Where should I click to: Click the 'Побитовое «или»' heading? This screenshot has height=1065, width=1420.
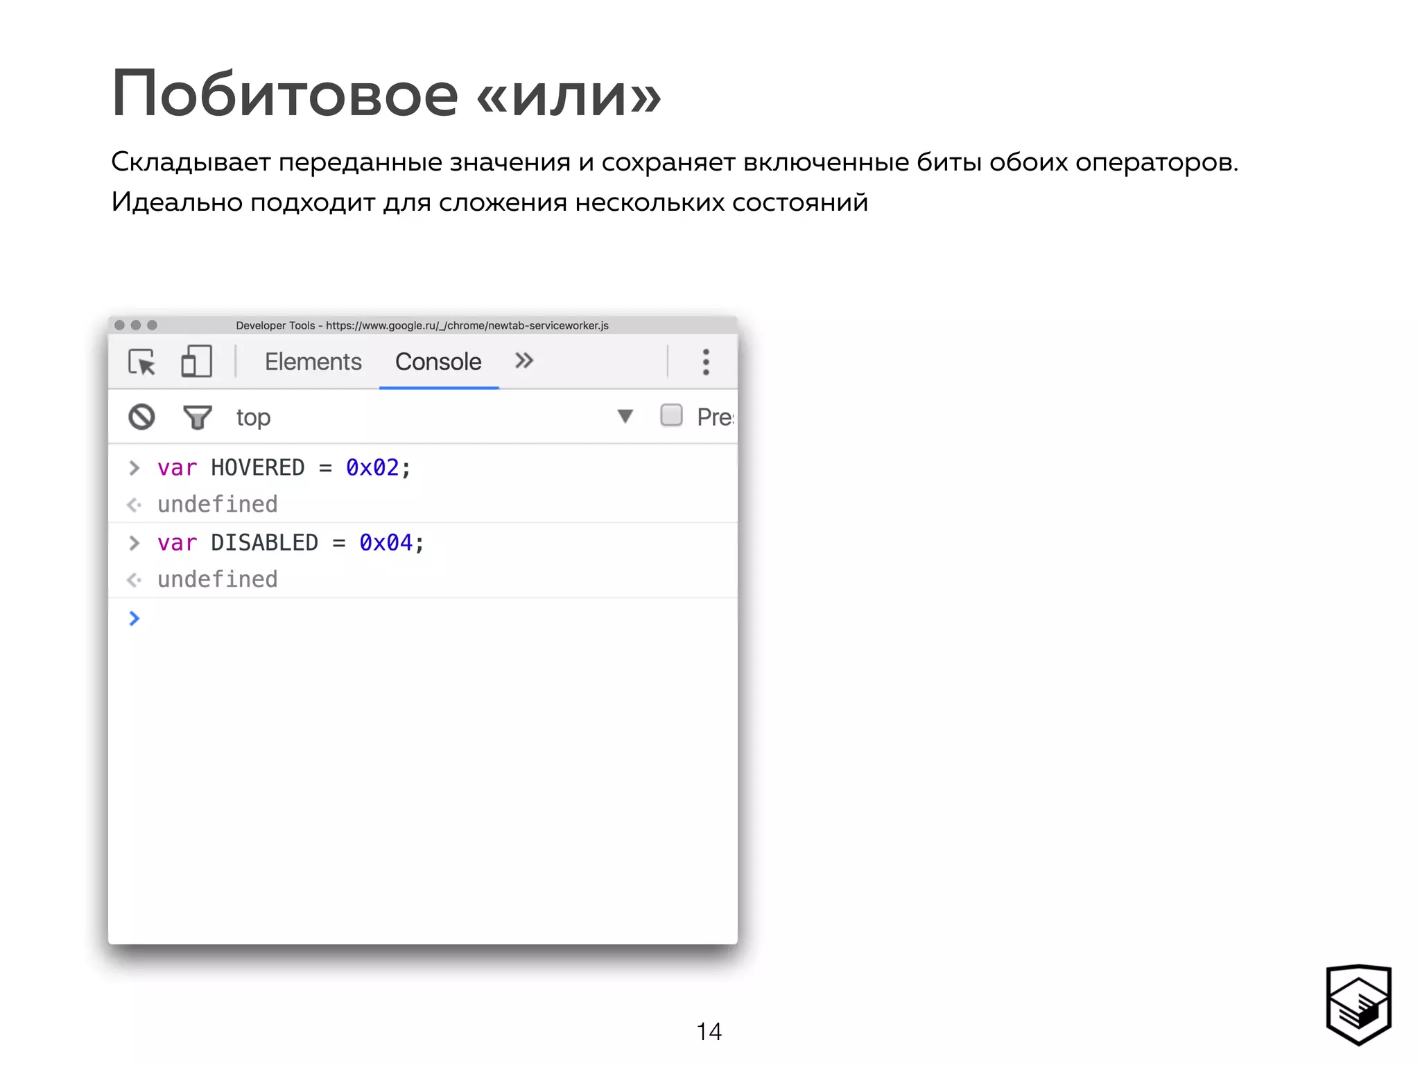point(386,94)
